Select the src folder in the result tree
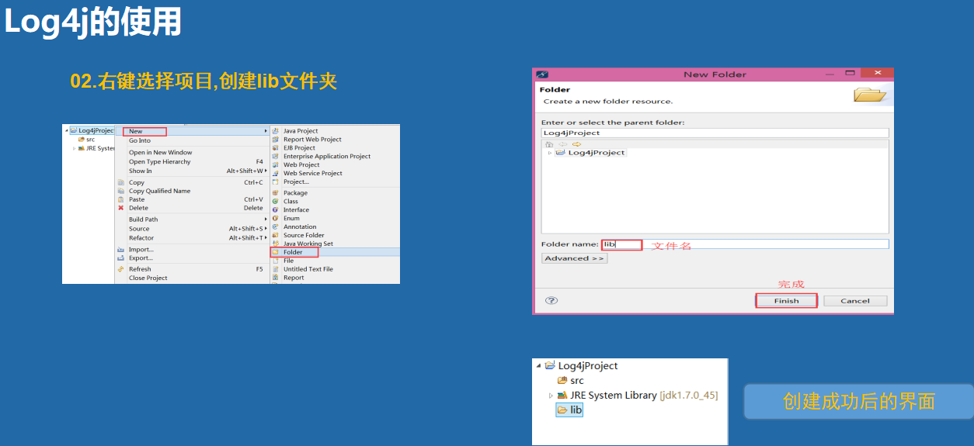Viewport: 974px width, 446px height. click(x=571, y=381)
